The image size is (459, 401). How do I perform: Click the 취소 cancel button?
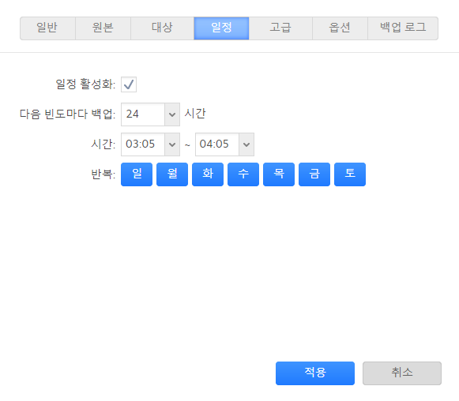[402, 373]
